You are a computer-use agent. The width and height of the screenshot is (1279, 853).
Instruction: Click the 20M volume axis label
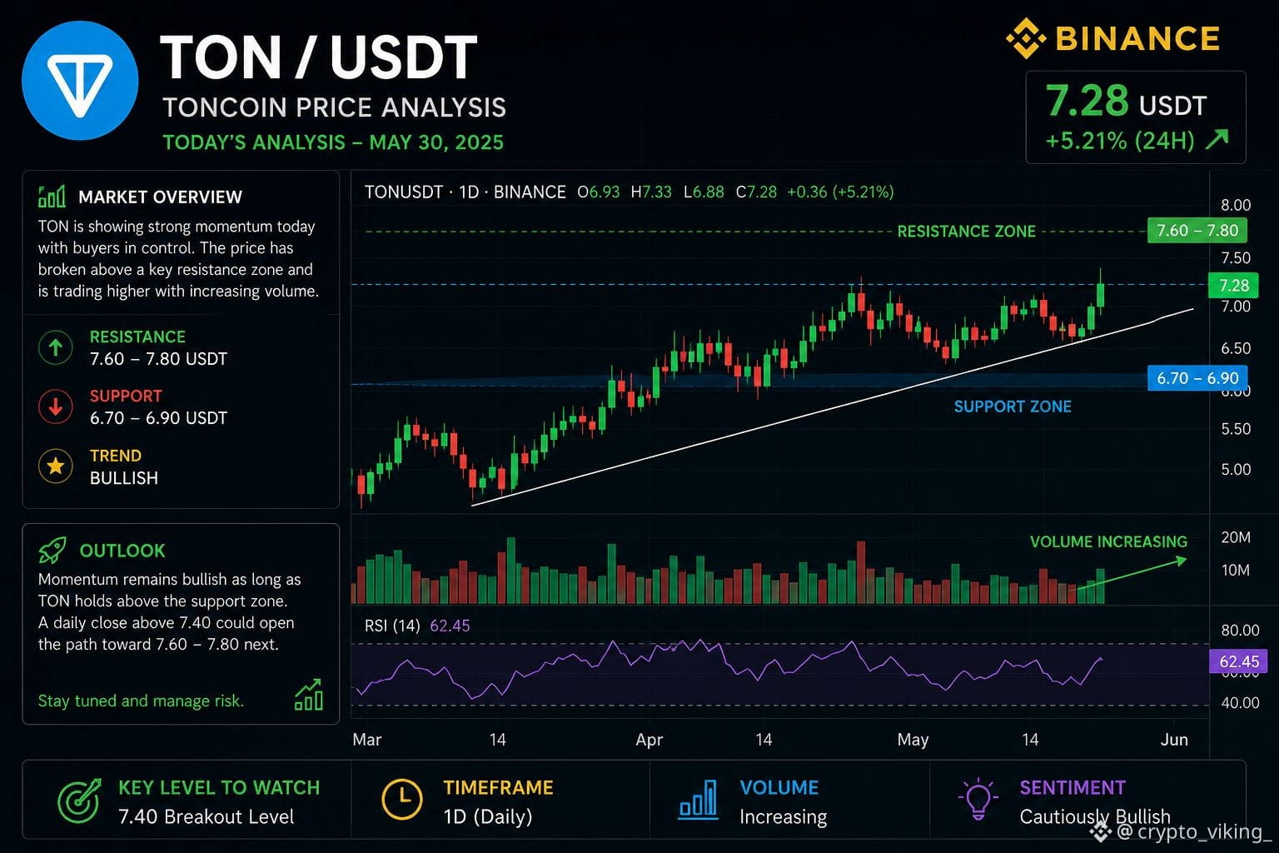point(1236,537)
